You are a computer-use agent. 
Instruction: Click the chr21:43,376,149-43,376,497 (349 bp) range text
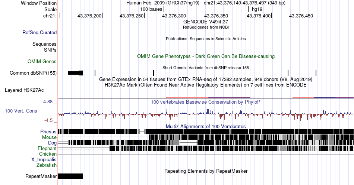pos(244,3)
